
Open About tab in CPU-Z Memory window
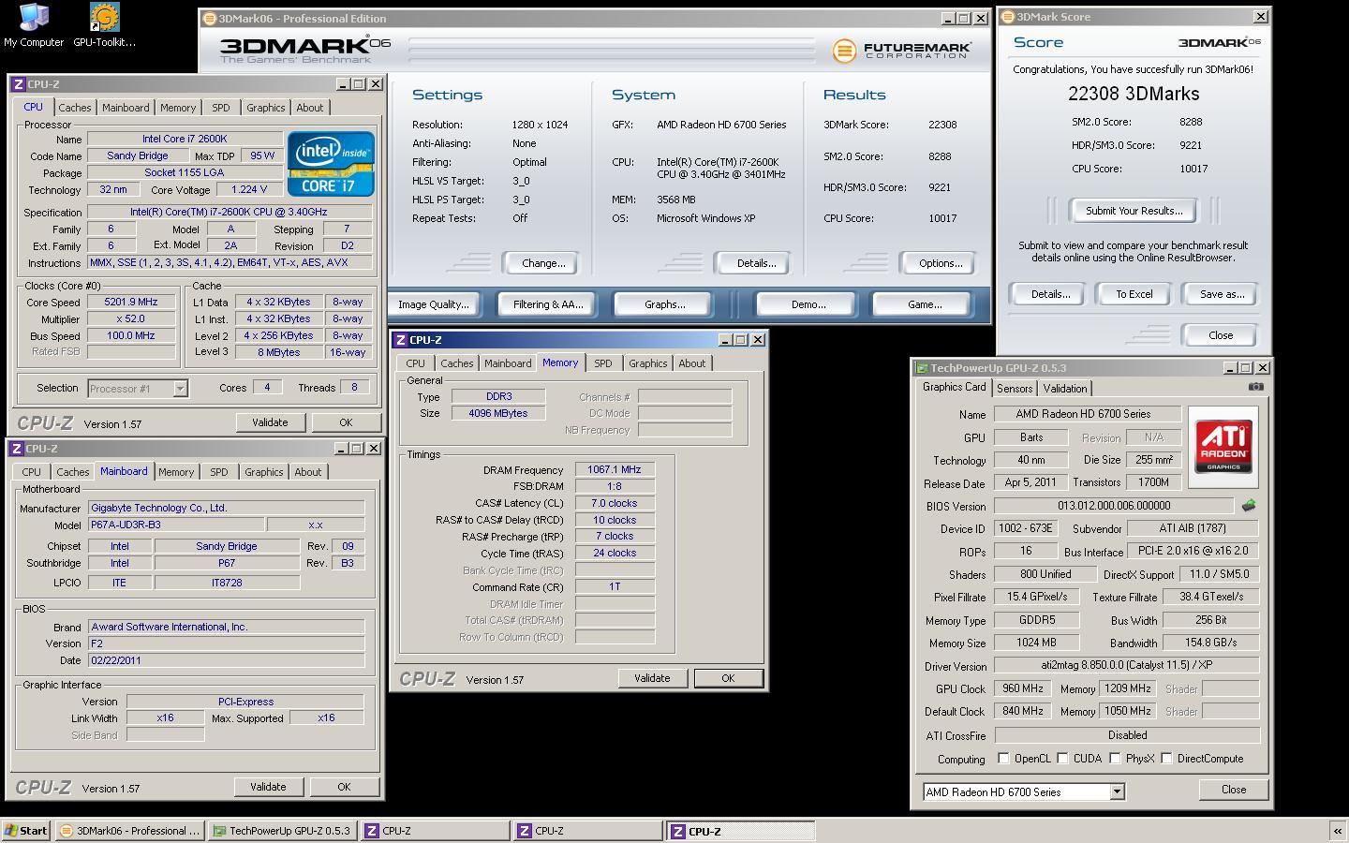tap(692, 363)
